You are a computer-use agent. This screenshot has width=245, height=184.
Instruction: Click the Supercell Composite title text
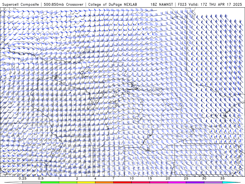[x=21, y=4]
